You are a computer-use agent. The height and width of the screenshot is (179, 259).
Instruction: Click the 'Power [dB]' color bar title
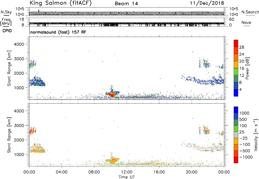247,68
